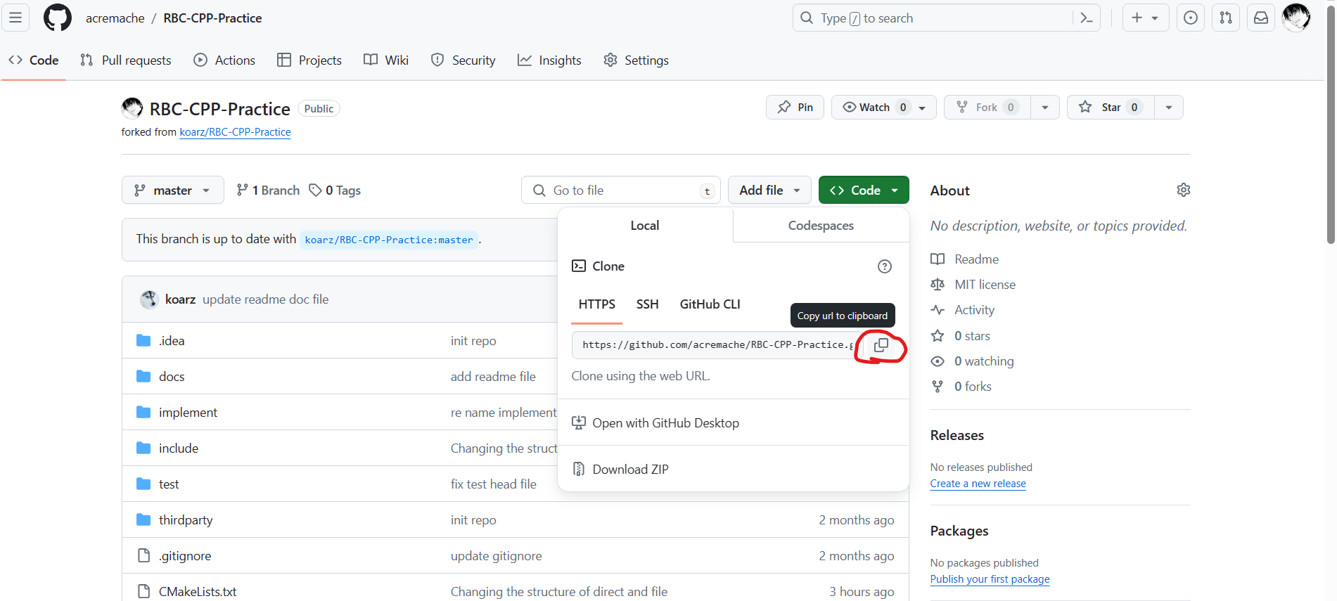Switch to the Codespaces tab
Image resolution: width=1337 pixels, height=601 pixels.
[821, 226]
